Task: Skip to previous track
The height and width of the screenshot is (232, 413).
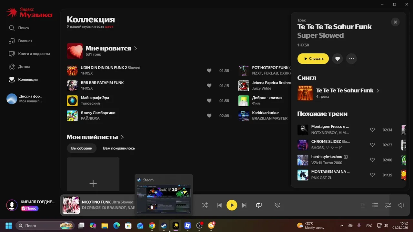Action: coord(219,205)
